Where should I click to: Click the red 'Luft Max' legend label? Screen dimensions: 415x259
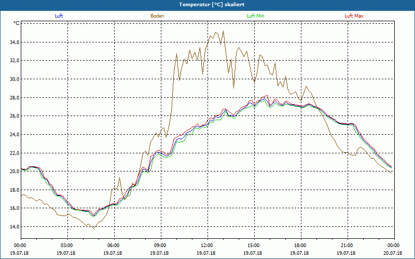[x=354, y=16]
